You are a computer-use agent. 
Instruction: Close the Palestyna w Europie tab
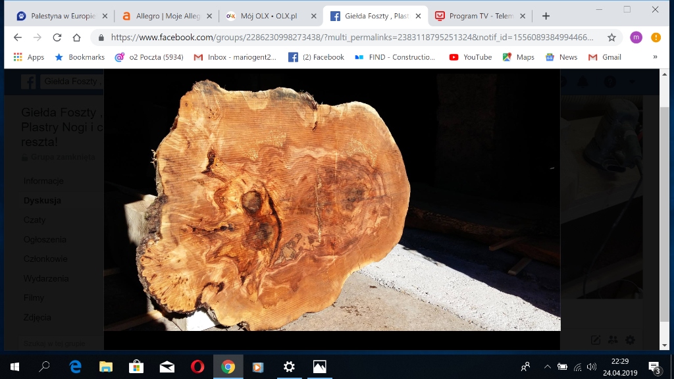click(x=105, y=16)
